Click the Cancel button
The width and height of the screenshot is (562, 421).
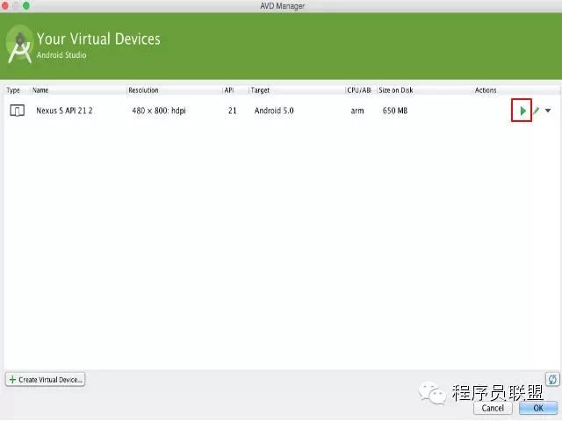493,408
